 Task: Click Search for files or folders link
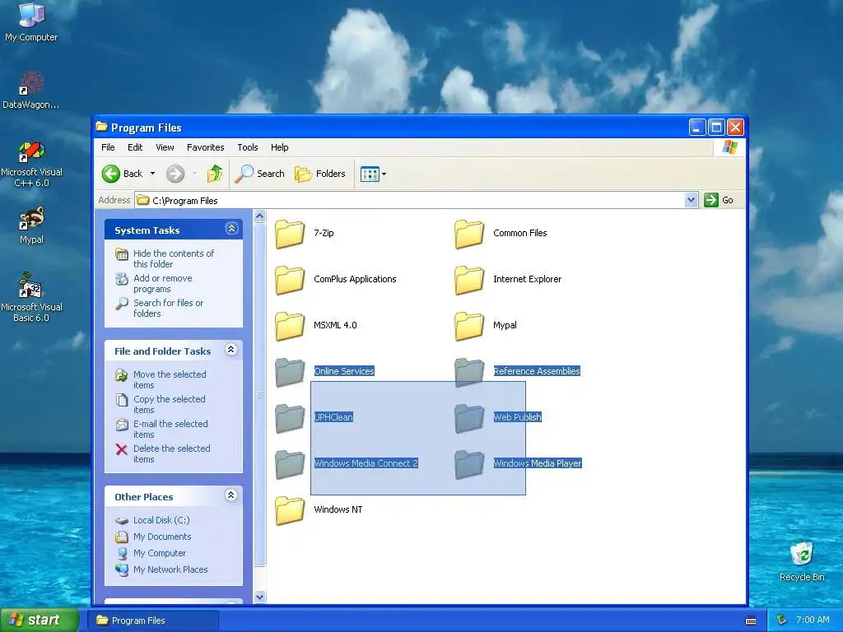click(168, 308)
